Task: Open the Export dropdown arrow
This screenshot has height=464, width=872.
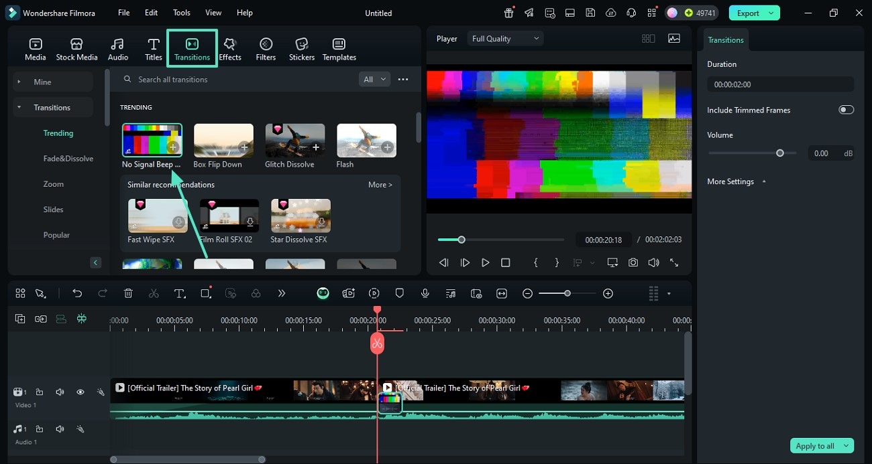Action: (771, 13)
